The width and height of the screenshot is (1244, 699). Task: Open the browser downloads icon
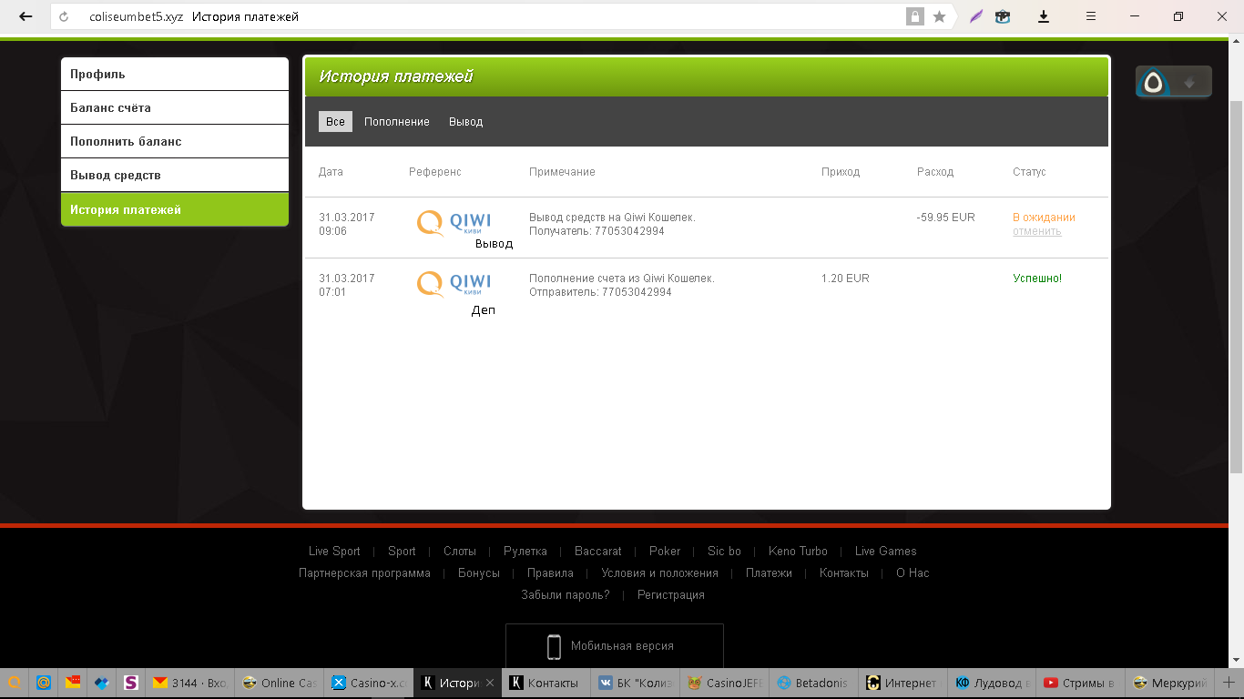[1044, 16]
